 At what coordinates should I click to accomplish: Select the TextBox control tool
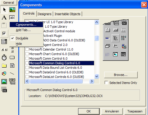[x=12, y=17]
